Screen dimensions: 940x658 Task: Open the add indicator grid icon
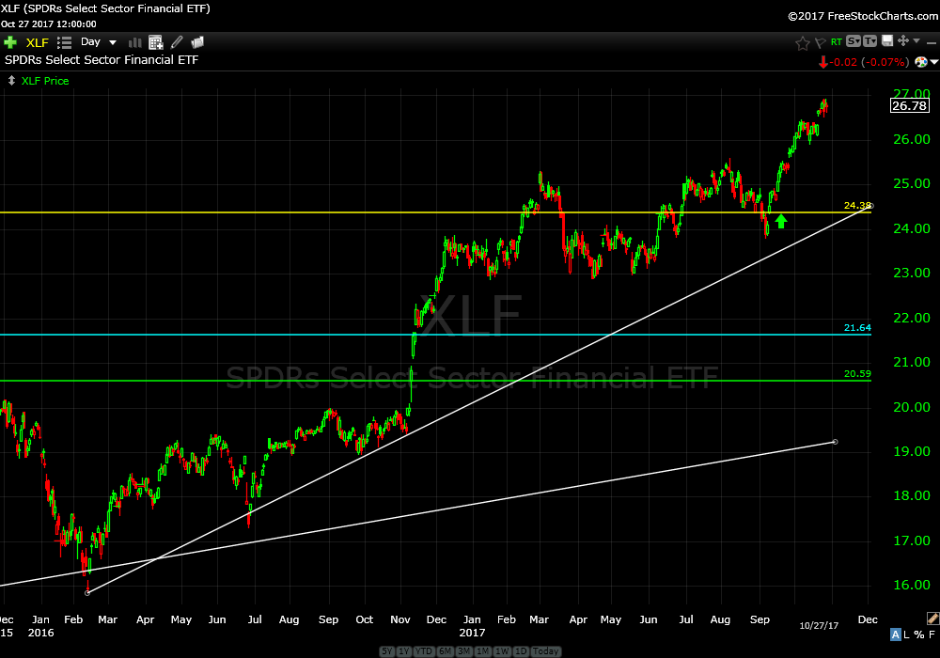pyautogui.click(x=155, y=42)
